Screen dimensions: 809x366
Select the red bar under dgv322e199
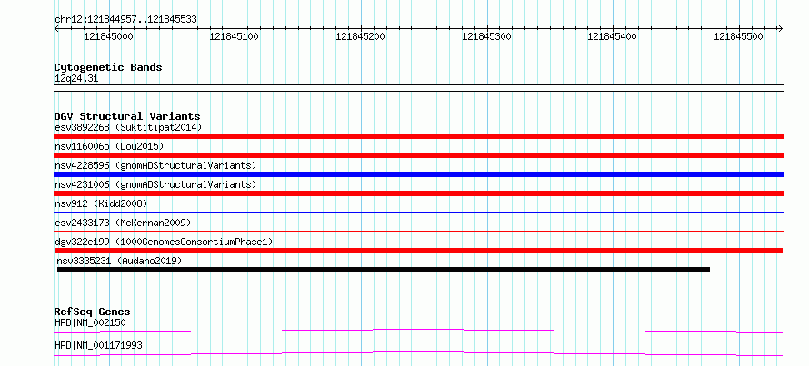(x=418, y=251)
